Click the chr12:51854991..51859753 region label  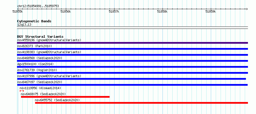[38, 6]
